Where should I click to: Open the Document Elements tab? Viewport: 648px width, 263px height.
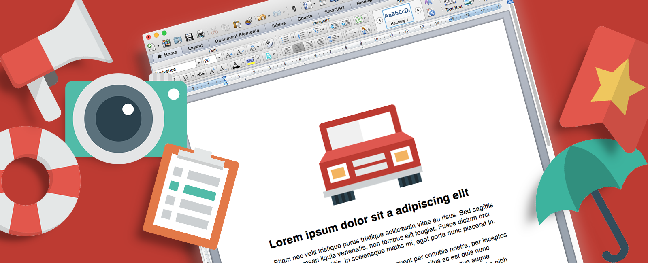237,36
